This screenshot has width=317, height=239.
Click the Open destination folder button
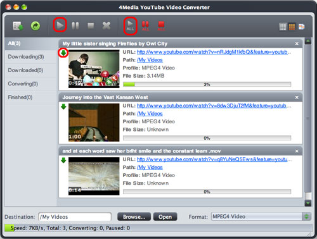(x=165, y=217)
